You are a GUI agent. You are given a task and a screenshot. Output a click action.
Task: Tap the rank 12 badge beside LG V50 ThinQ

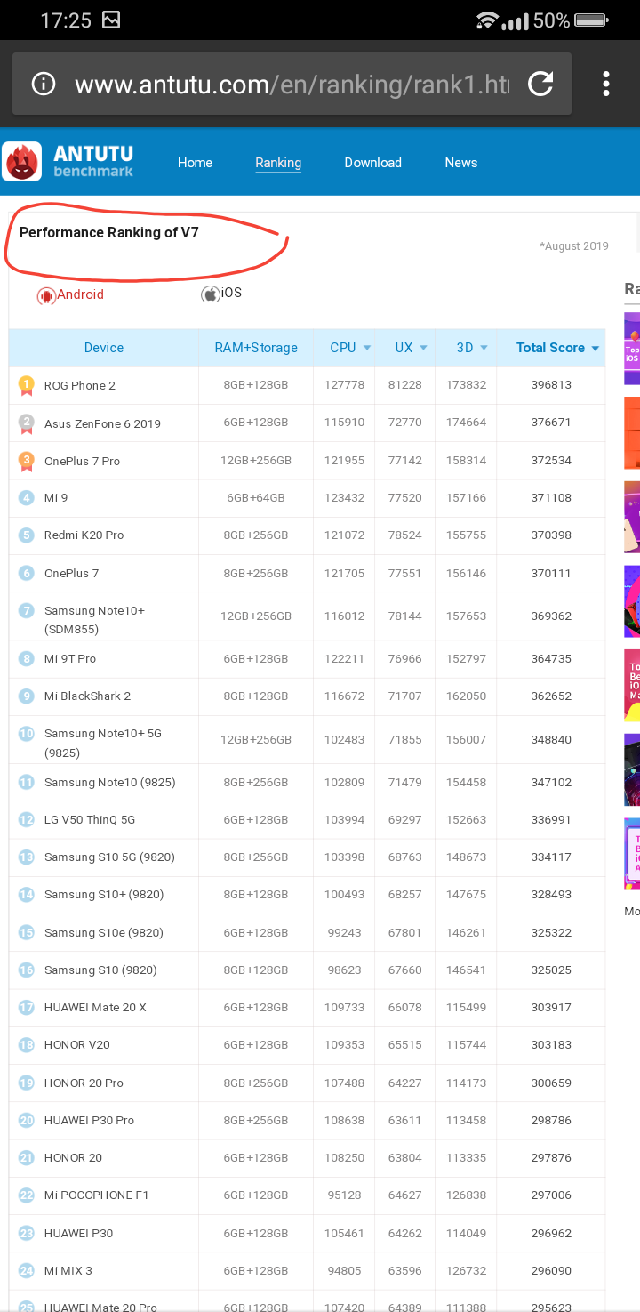tap(27, 819)
